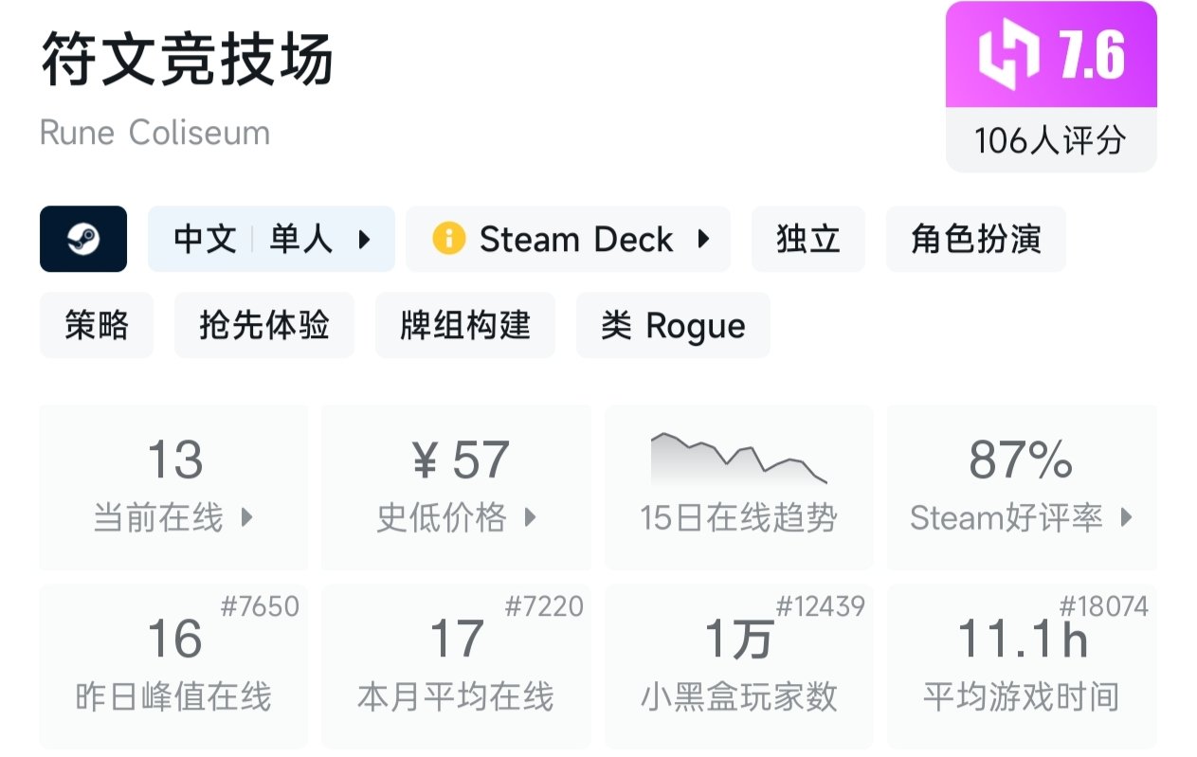Viewport: 1197px width, 757px height.
Task: Open the 当前在线 current players details
Action: [x=173, y=487]
